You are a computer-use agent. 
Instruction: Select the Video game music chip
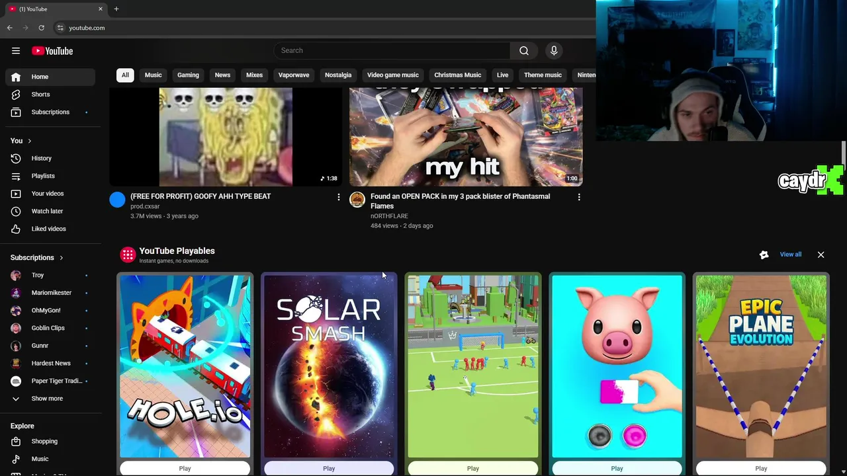coord(393,75)
